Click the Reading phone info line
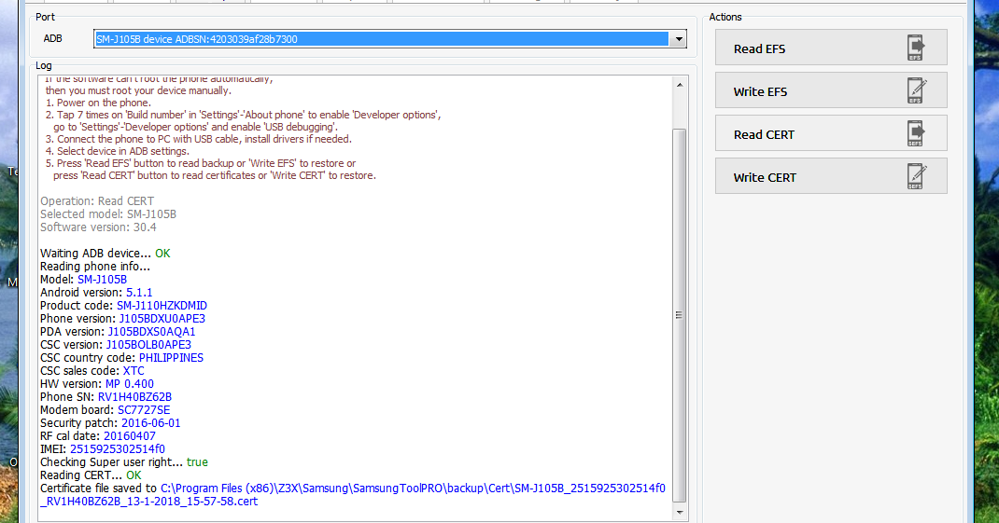This screenshot has width=999, height=523. tap(95, 267)
